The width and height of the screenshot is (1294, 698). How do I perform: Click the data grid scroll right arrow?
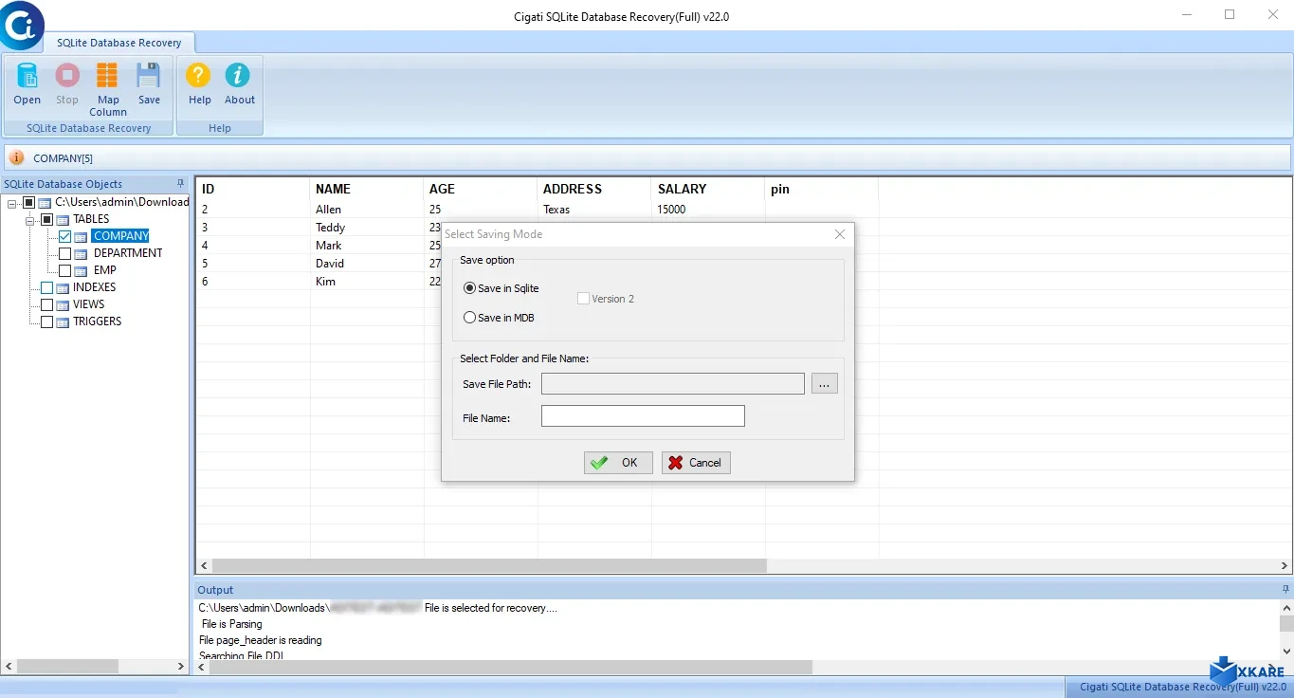pyautogui.click(x=1285, y=565)
